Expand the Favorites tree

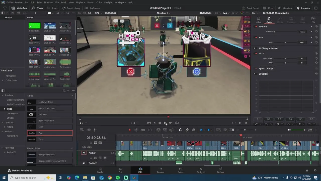tap(3, 148)
